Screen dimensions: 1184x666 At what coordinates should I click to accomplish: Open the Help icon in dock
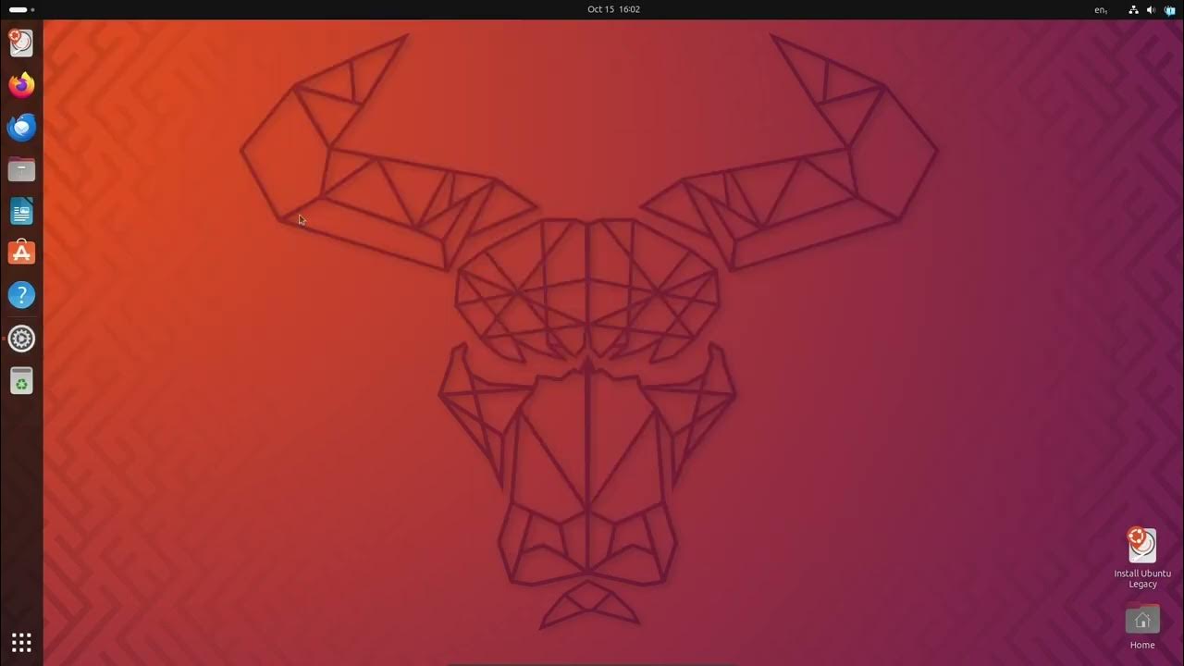point(21,295)
